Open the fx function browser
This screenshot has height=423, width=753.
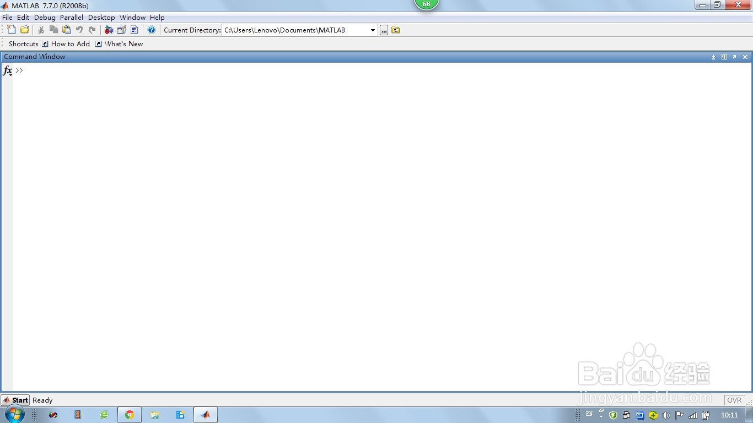click(8, 70)
